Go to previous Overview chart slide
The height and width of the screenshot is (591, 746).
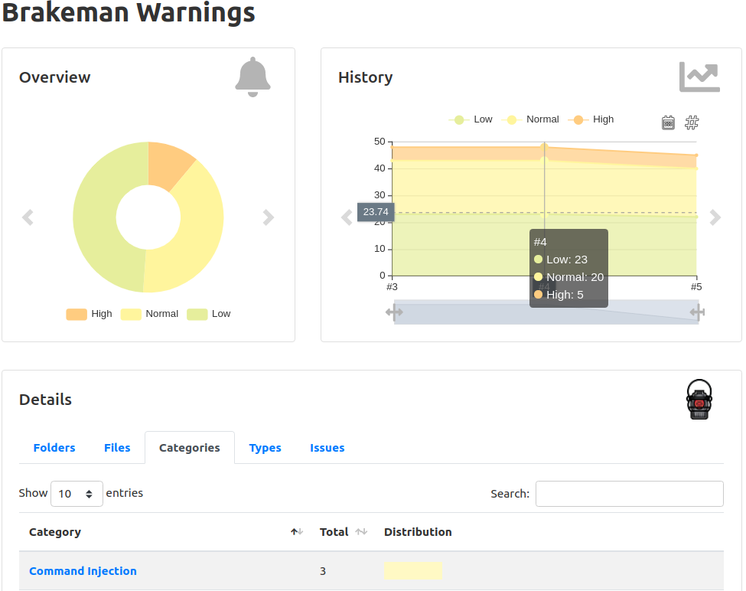tap(28, 217)
